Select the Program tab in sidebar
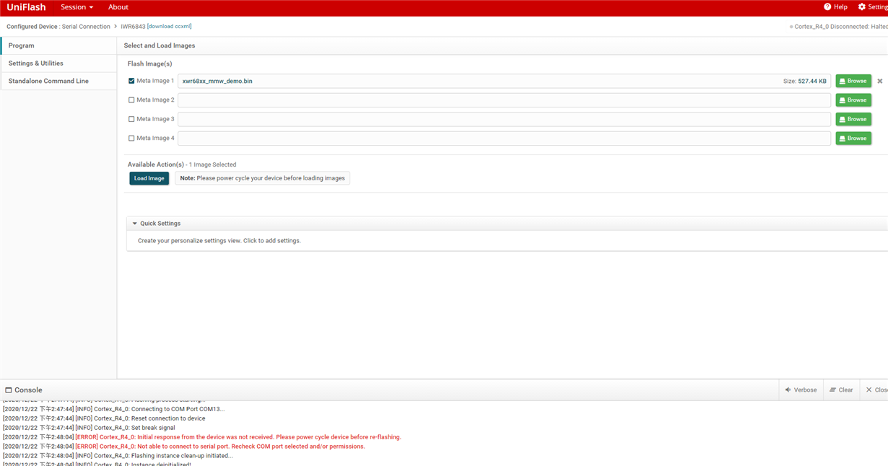 coord(58,45)
